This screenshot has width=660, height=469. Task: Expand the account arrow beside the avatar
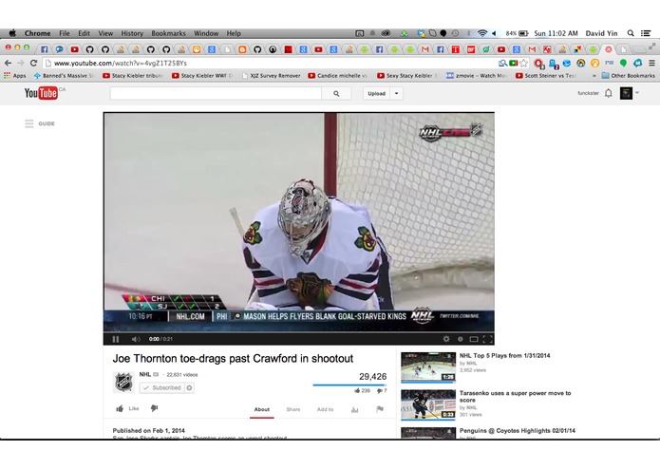point(637,92)
